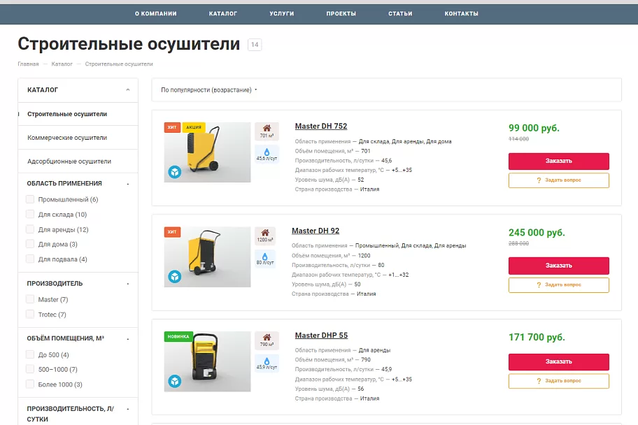Click the 3D view cube icon on Master DHP 55 image
This screenshot has height=425, width=638.
[175, 381]
